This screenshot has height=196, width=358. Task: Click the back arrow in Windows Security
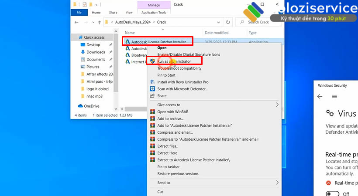tap(320, 96)
